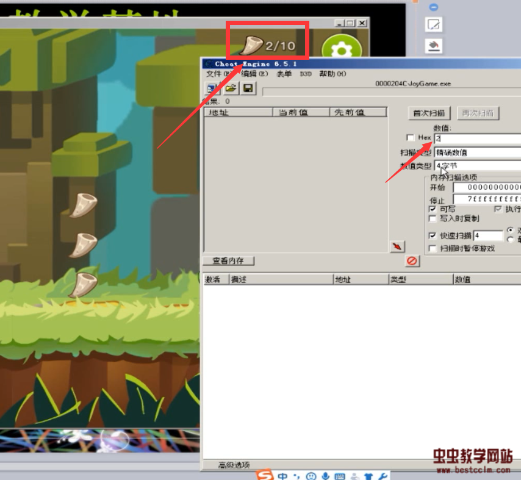Screen dimensions: 521x480
Task: Click the 类型 type column header
Action: (x=421, y=279)
